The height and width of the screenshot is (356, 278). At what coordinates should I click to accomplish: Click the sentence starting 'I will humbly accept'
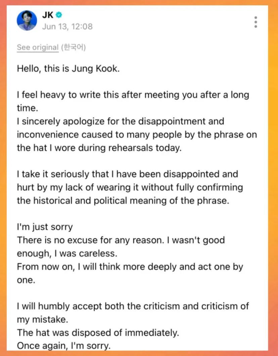tap(133, 306)
